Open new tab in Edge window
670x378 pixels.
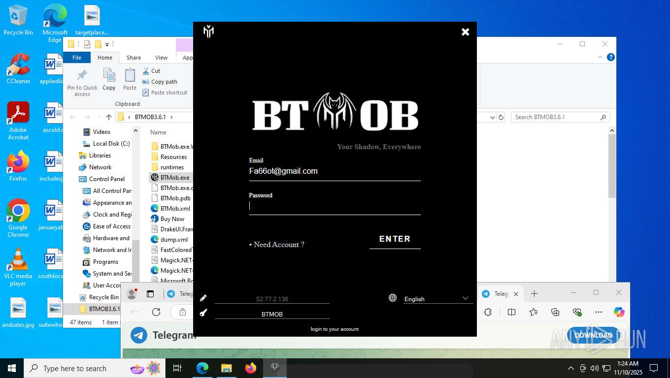535,294
